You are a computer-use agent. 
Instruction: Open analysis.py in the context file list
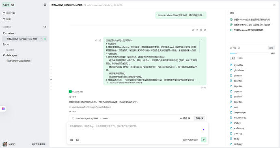coord(237,128)
